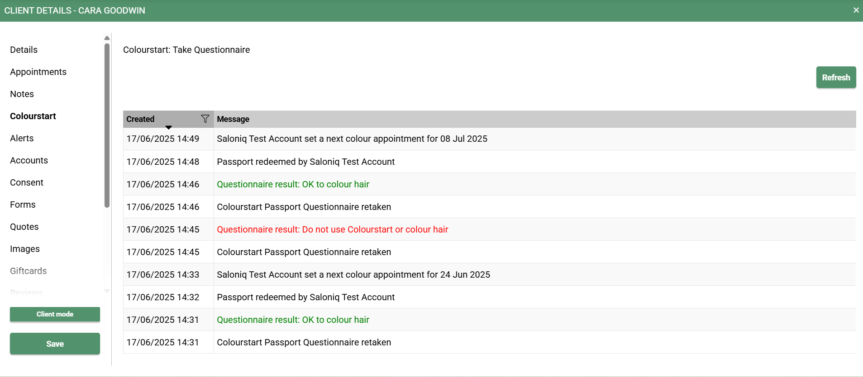Image resolution: width=863 pixels, height=377 pixels.
Task: Click the sidebar vertical scrollbar thumb
Action: 107,126
